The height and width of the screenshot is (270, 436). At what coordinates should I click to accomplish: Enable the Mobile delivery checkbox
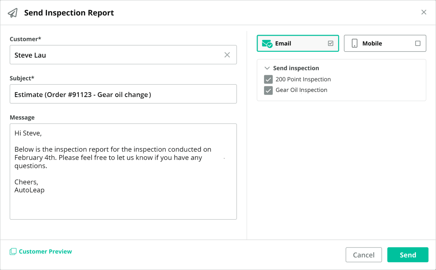point(418,43)
